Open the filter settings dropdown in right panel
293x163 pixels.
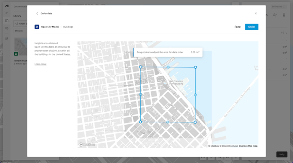(x=284, y=33)
